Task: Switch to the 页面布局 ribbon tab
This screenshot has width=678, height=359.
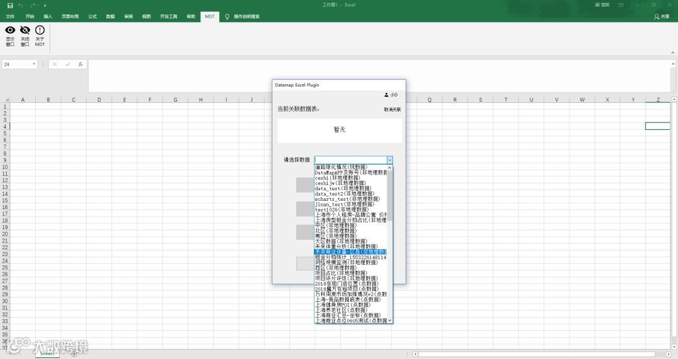Action: [x=70, y=16]
